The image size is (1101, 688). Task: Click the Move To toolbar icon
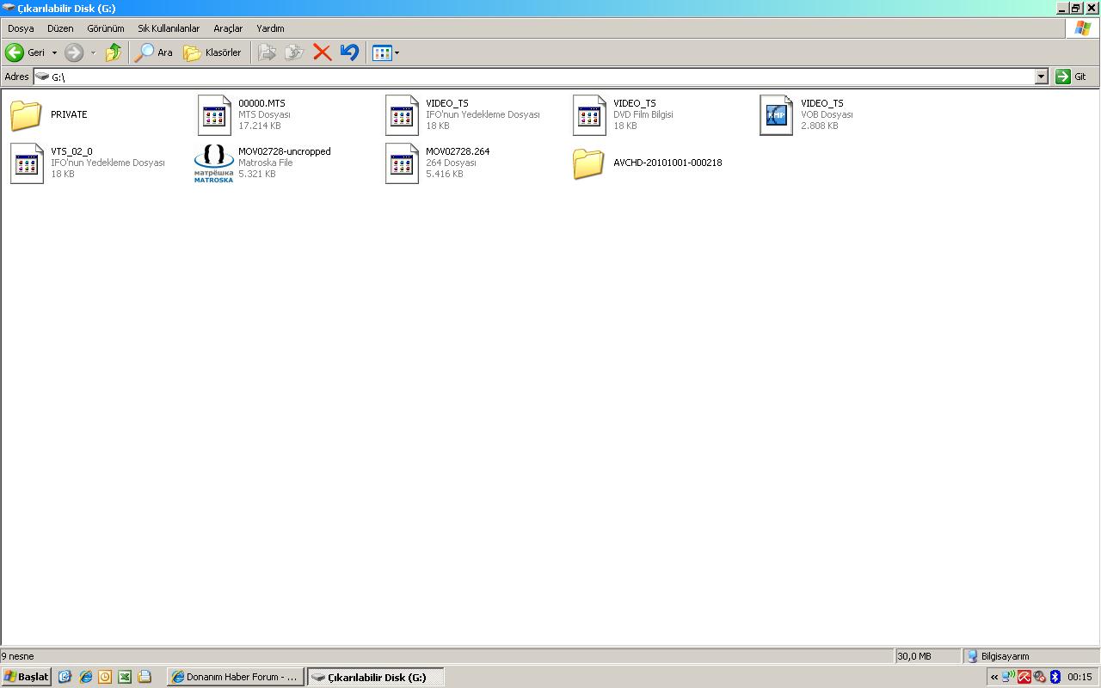pos(268,52)
